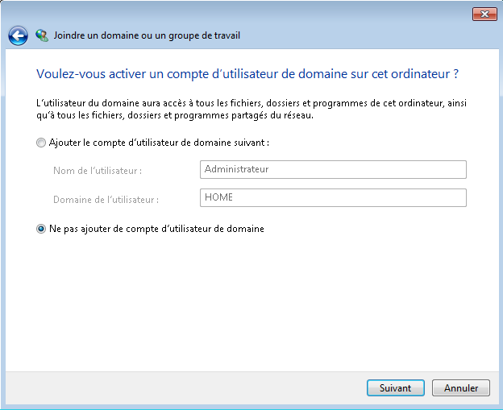Click the HOME domain input field

point(333,198)
